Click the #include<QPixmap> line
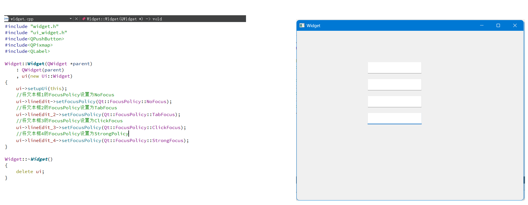The height and width of the screenshot is (205, 528). coord(29,45)
